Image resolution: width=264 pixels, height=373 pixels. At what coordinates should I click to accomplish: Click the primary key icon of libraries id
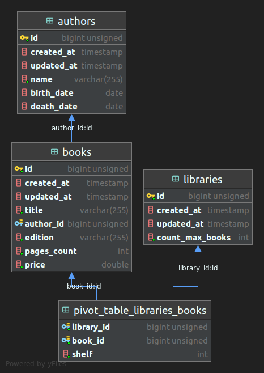coord(151,196)
